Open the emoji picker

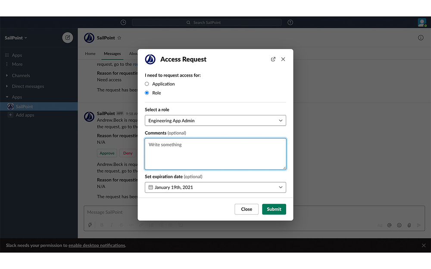click(x=399, y=225)
